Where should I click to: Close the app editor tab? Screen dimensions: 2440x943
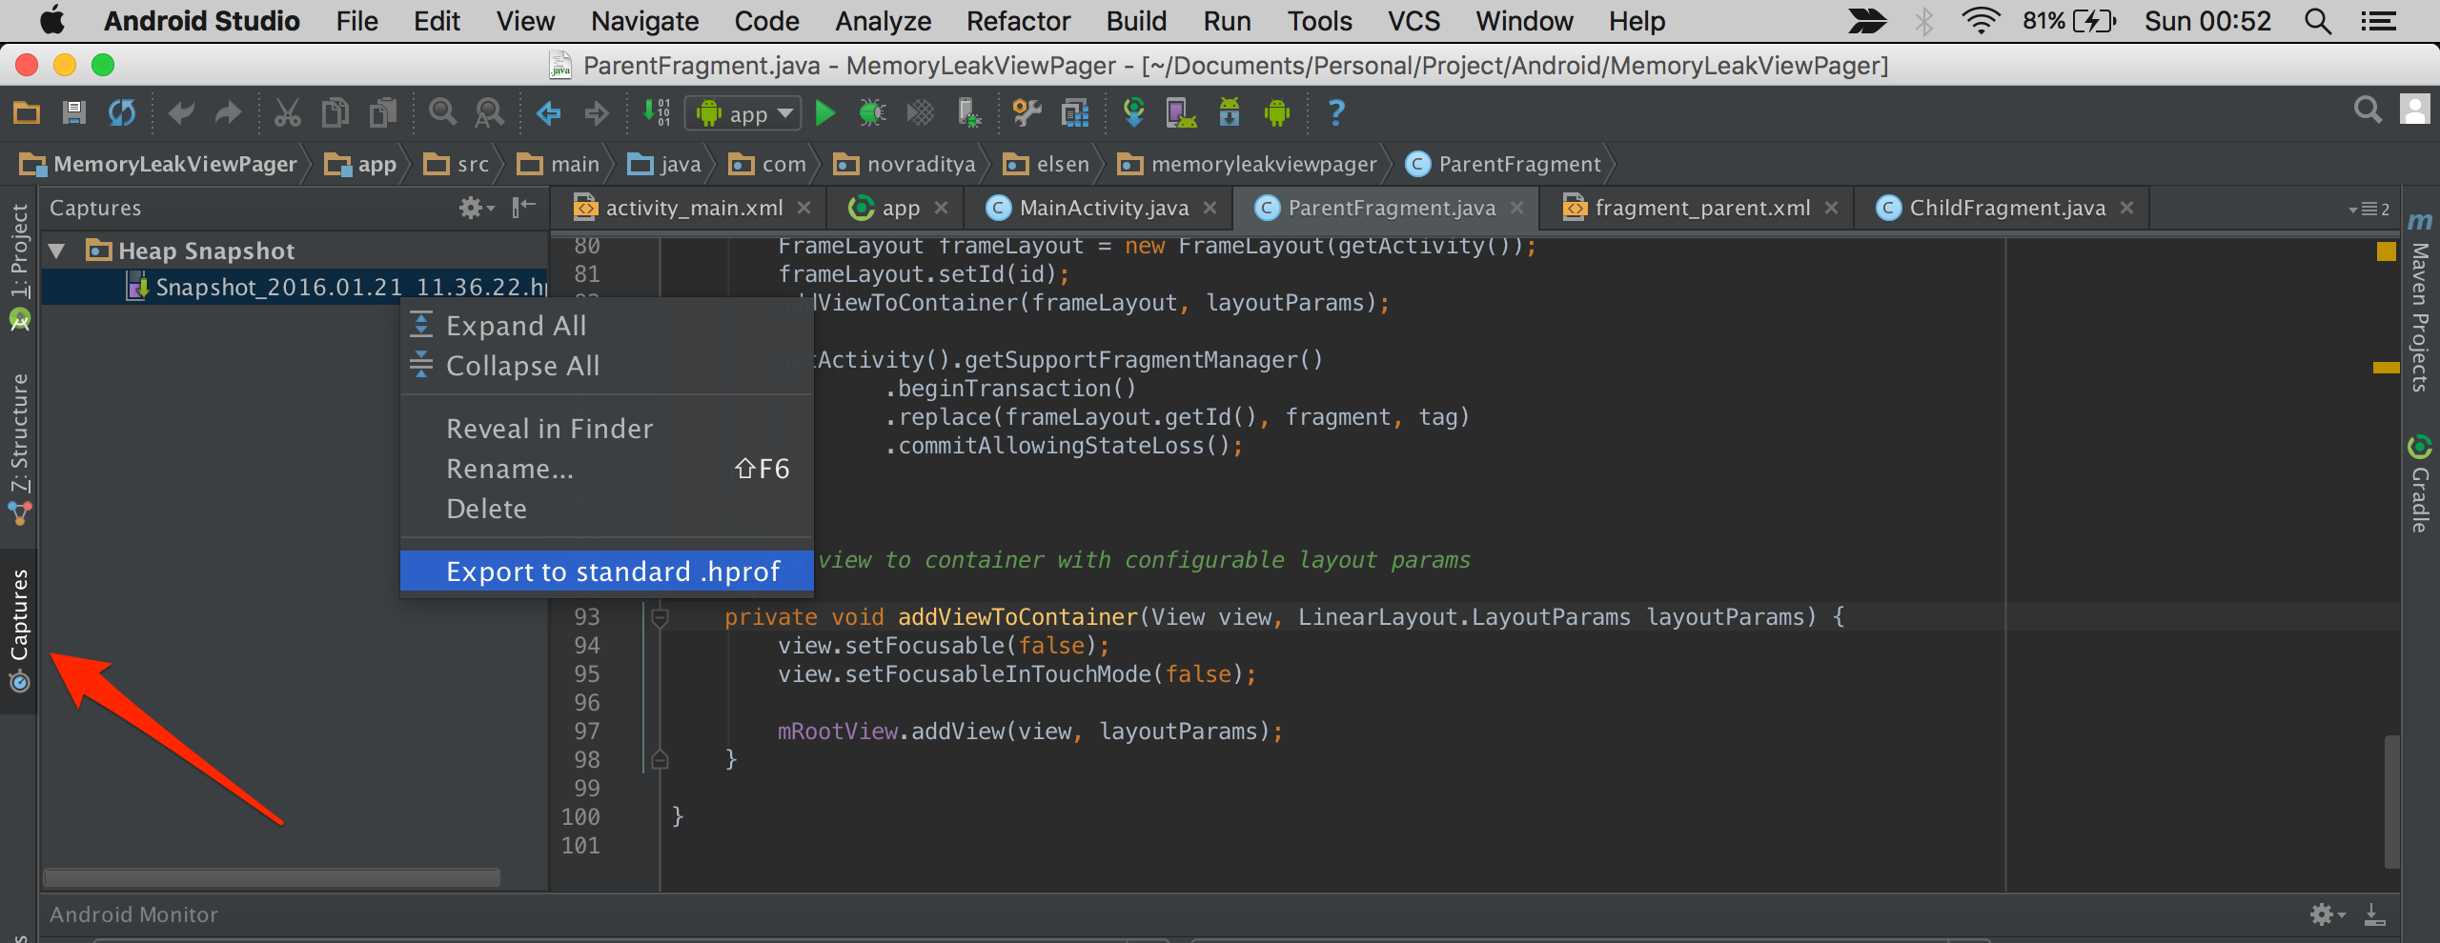[942, 208]
